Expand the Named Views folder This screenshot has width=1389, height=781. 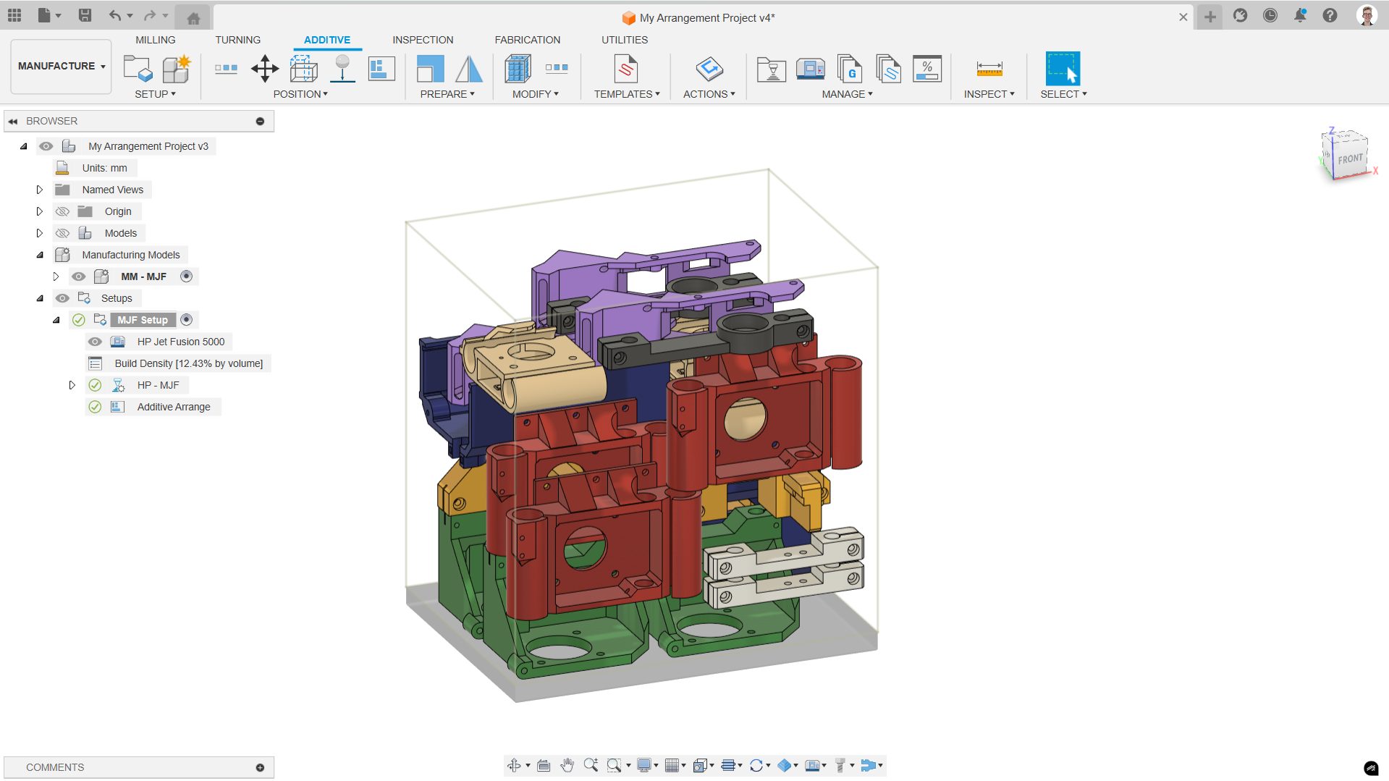pyautogui.click(x=40, y=190)
